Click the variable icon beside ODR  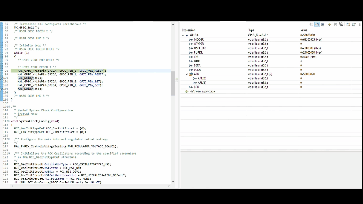[191, 61]
